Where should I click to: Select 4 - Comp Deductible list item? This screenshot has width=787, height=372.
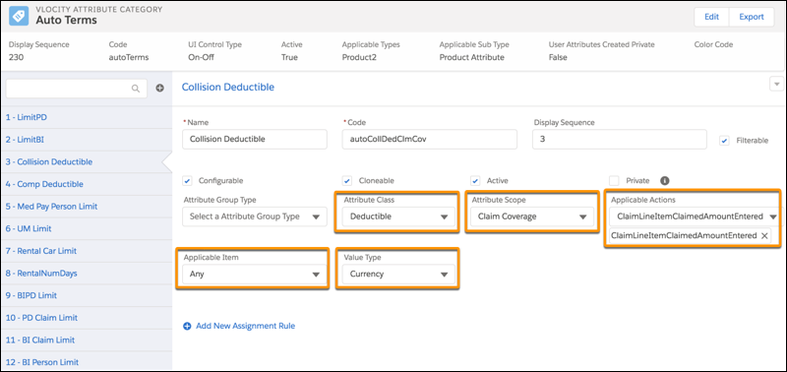tap(86, 184)
